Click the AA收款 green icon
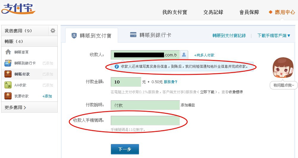This screenshot has height=158, width=298. point(8,85)
